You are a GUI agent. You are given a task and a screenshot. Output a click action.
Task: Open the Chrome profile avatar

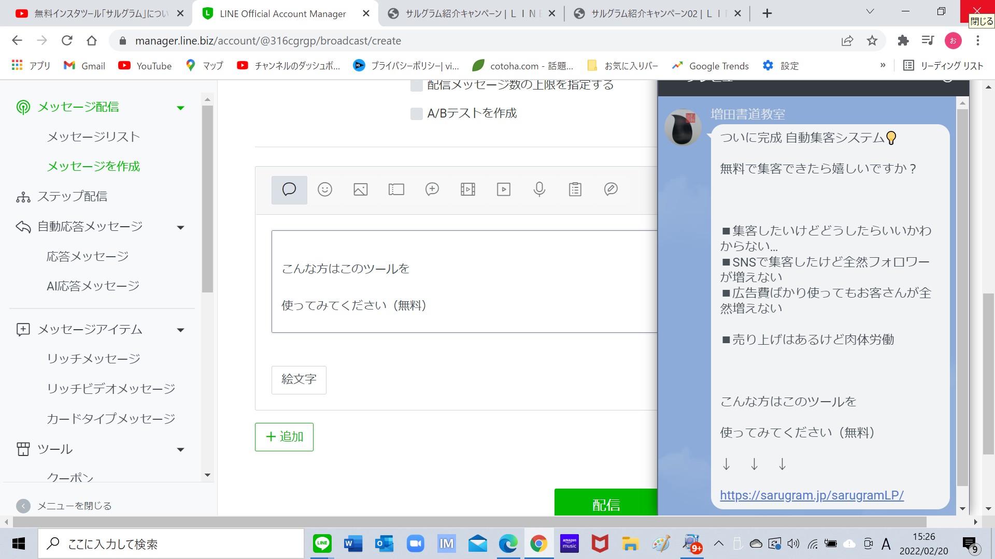[x=953, y=40]
